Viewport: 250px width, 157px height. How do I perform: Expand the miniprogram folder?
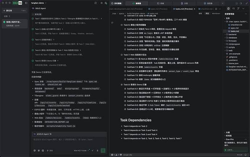tap(234, 44)
